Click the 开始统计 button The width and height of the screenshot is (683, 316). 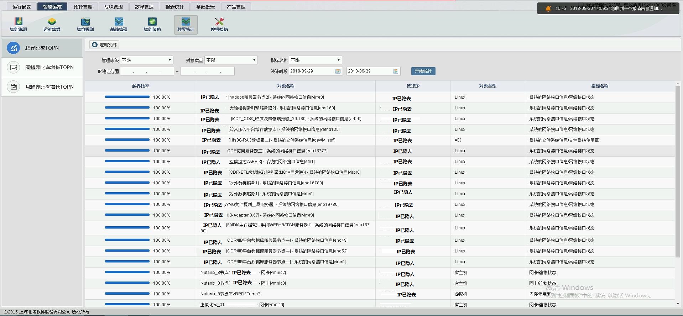tap(423, 71)
